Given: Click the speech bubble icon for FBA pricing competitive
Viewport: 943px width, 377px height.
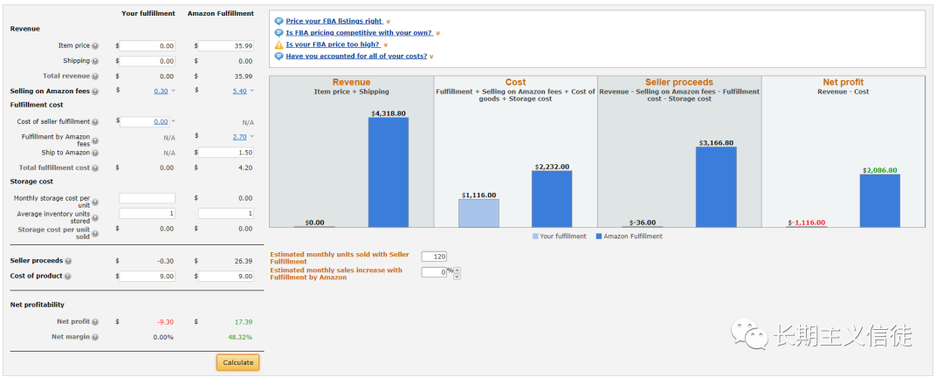Looking at the screenshot, I should tap(279, 33).
